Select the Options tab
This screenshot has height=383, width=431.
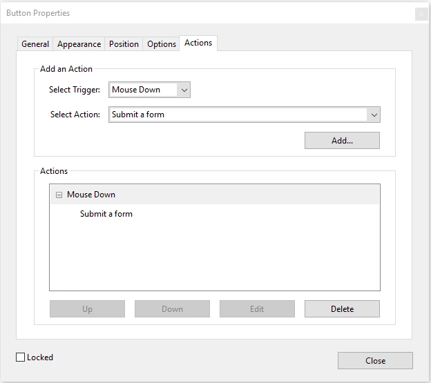(162, 44)
